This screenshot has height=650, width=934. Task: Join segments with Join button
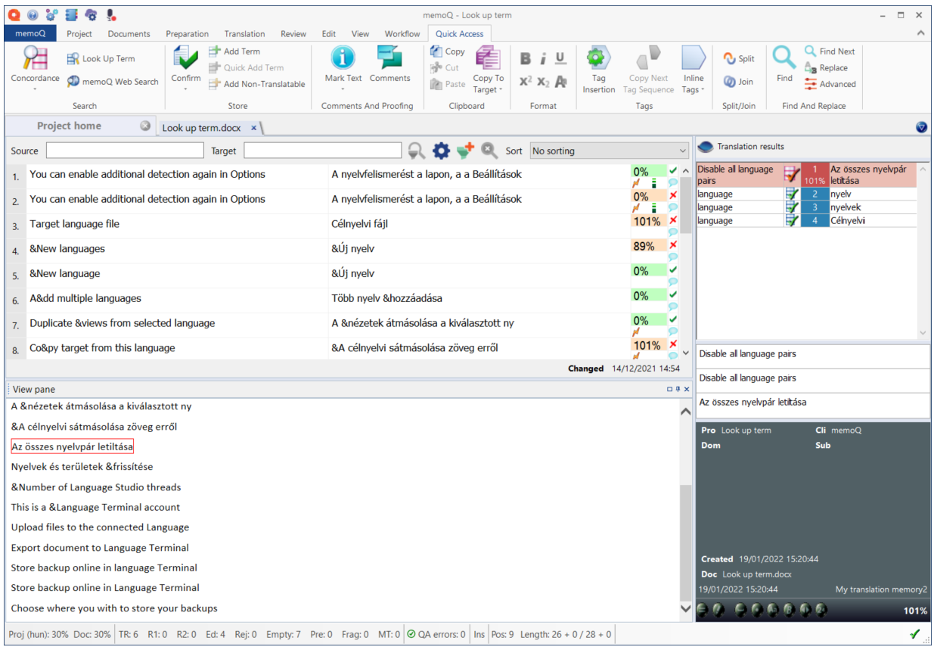pos(738,82)
